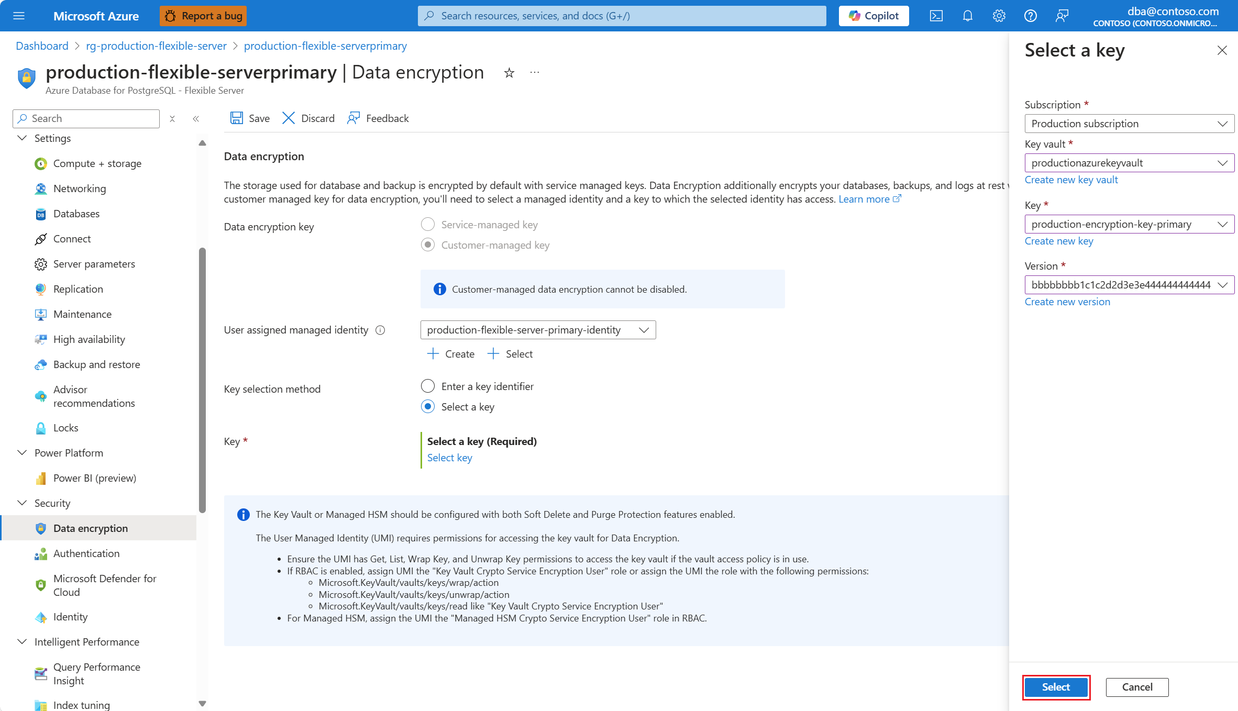This screenshot has width=1238, height=711.
Task: Open the Cloud Shell icon in top bar
Action: 936,16
